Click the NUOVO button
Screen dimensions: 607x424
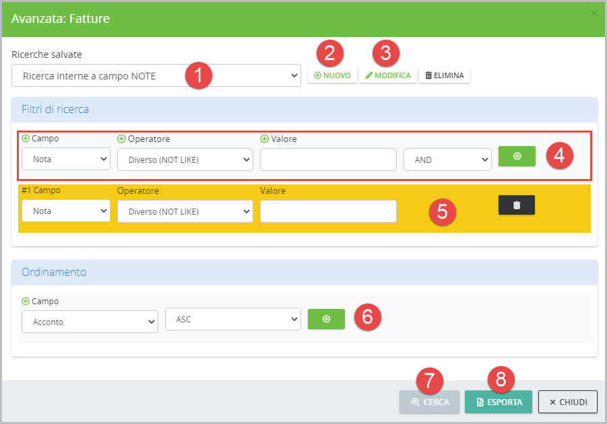click(332, 75)
